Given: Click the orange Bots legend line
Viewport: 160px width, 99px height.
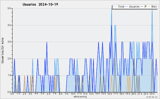Looking at the screenshot, I should pyautogui.click(x=149, y=7).
